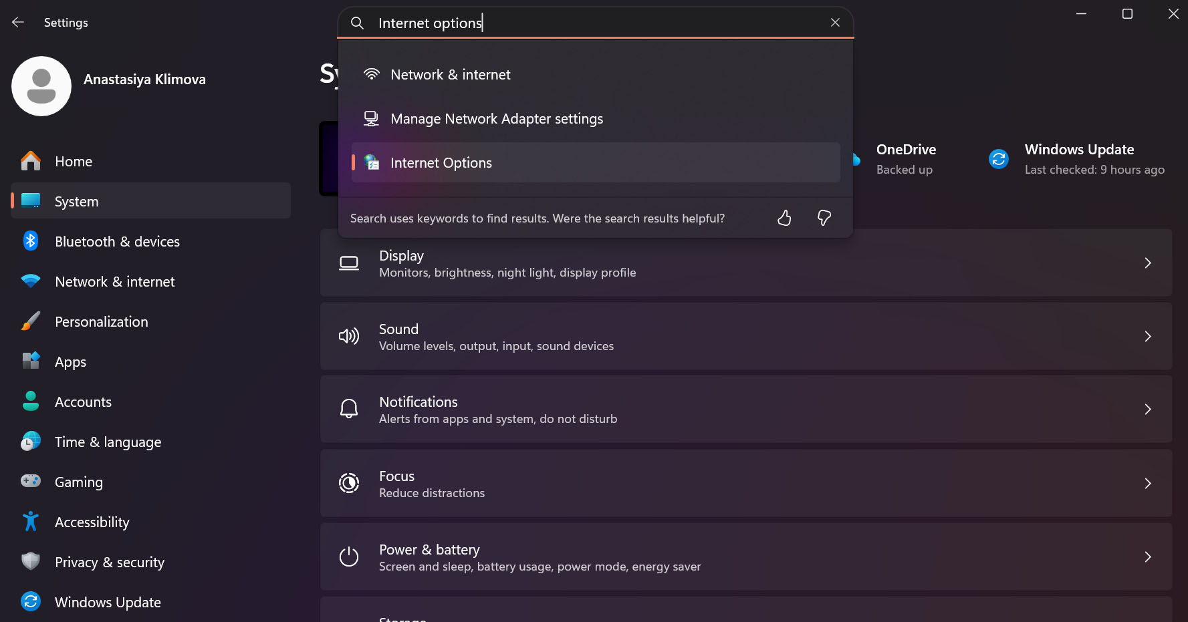Viewport: 1188px width, 622px height.
Task: Open Gaming settings
Action: click(151, 482)
